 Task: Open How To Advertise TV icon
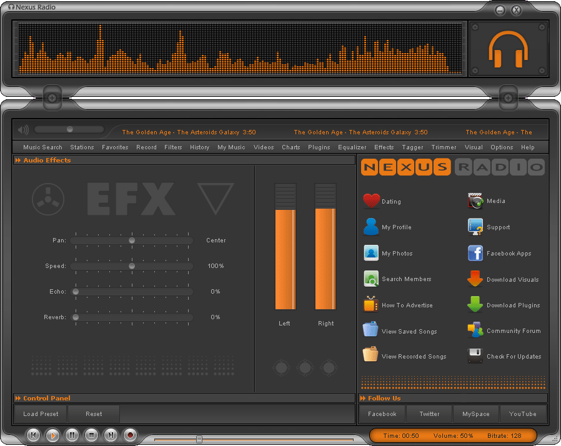pos(370,304)
